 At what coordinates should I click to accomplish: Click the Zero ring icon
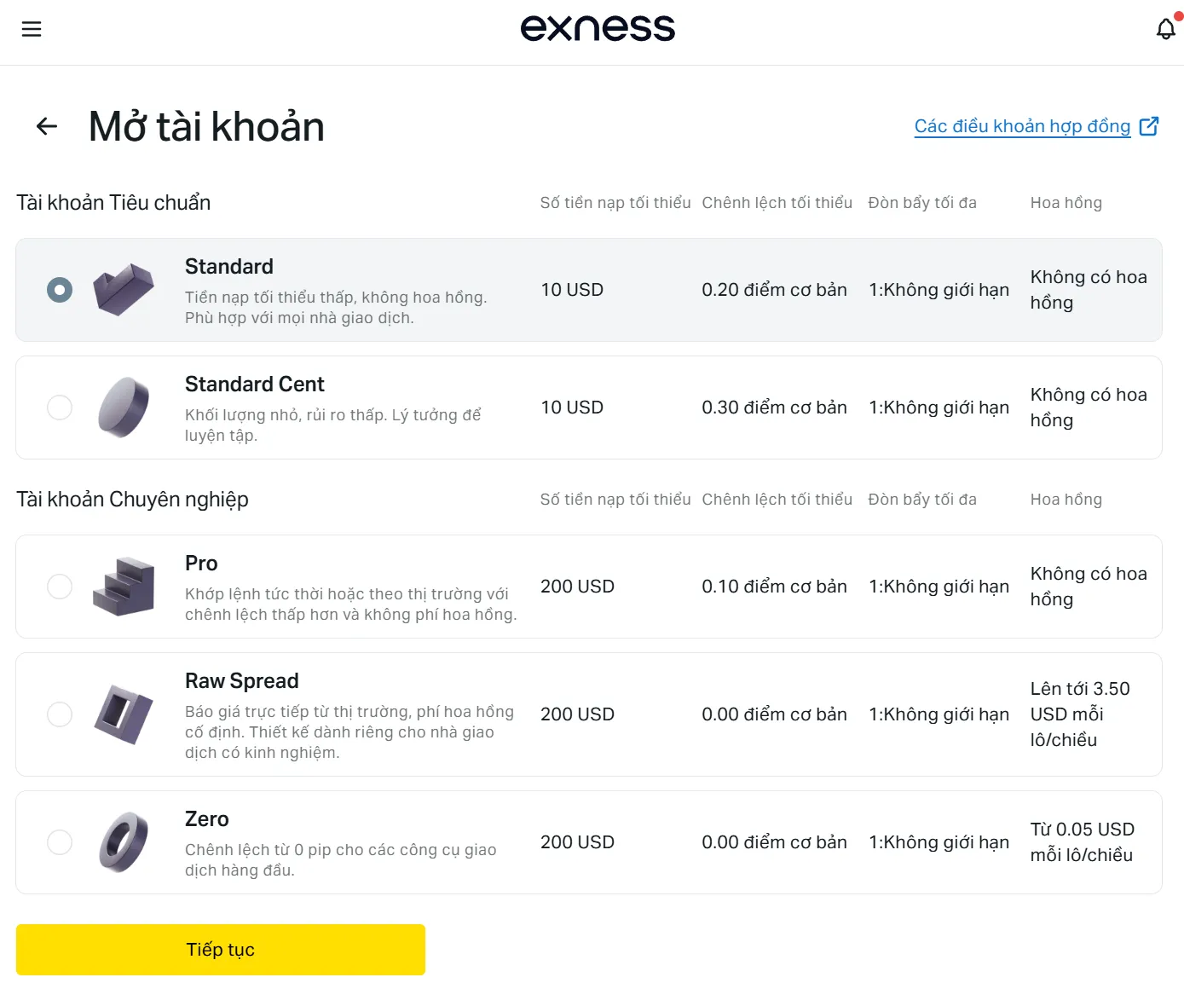tap(124, 842)
